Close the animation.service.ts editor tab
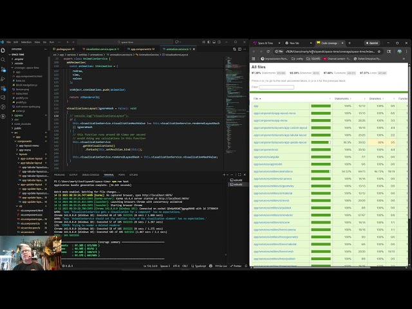The height and width of the screenshot is (309, 412). pos(194,49)
